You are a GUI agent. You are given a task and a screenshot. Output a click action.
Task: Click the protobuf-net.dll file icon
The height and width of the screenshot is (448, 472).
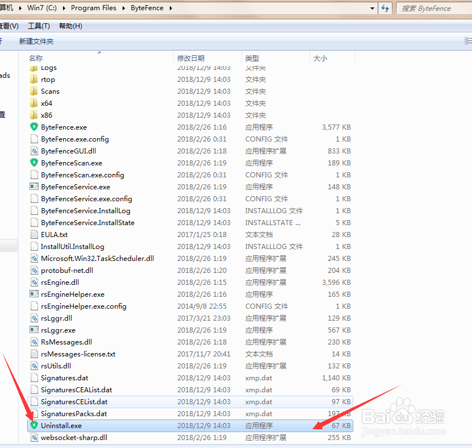34,270
